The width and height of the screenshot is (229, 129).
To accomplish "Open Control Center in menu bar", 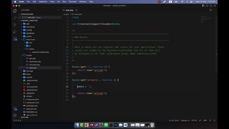I will (191, 2).
